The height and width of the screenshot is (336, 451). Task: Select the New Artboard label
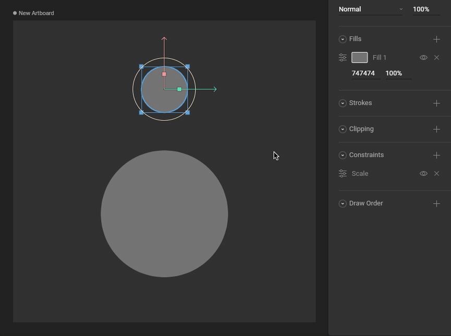pyautogui.click(x=36, y=13)
